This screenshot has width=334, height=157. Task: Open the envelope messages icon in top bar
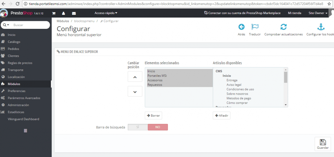pos(74,13)
